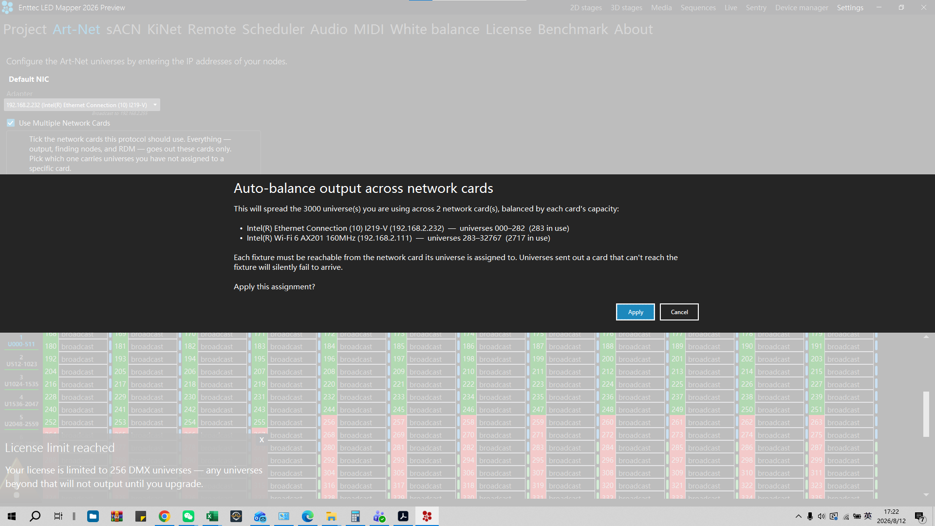The height and width of the screenshot is (526, 935).
Task: Switch to Excel on the taskbar
Action: click(212, 516)
